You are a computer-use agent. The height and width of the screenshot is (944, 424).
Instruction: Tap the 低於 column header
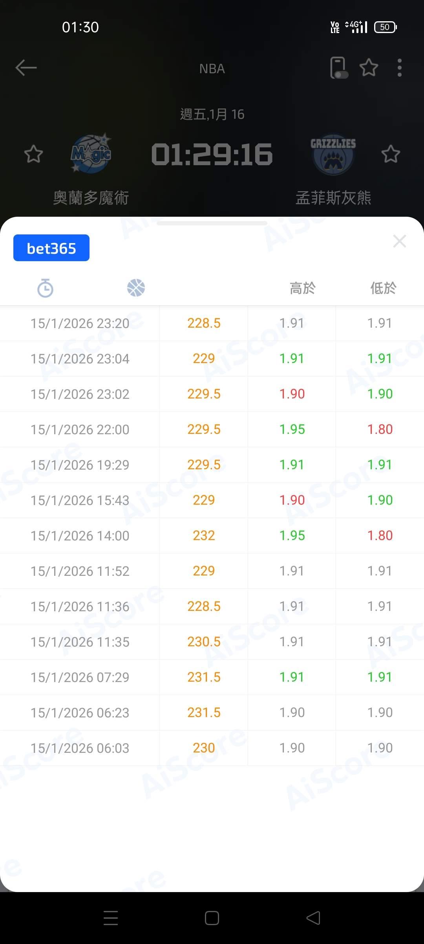pyautogui.click(x=383, y=288)
